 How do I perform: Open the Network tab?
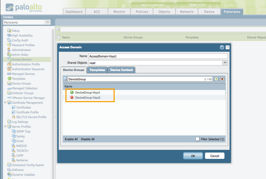(187, 12)
